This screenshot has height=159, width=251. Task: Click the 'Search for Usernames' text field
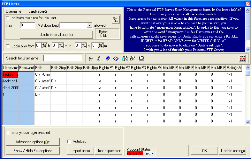[62, 58]
